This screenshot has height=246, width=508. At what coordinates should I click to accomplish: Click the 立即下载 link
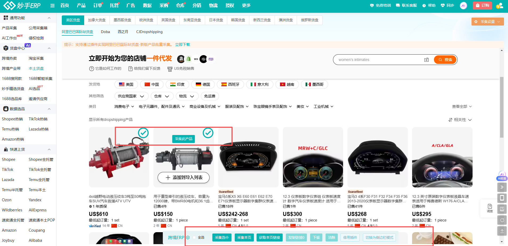182,44
